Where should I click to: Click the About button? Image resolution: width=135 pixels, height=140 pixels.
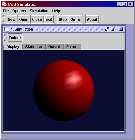92,19
